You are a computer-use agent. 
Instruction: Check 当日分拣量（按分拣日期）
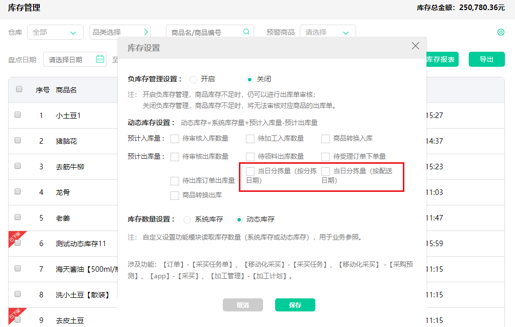coord(250,171)
